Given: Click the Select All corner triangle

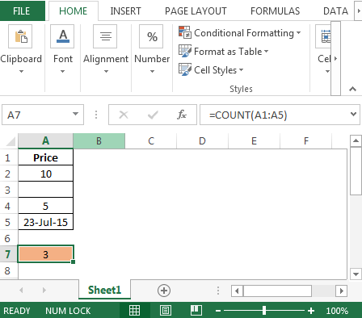Looking at the screenshot, I should tap(11, 141).
